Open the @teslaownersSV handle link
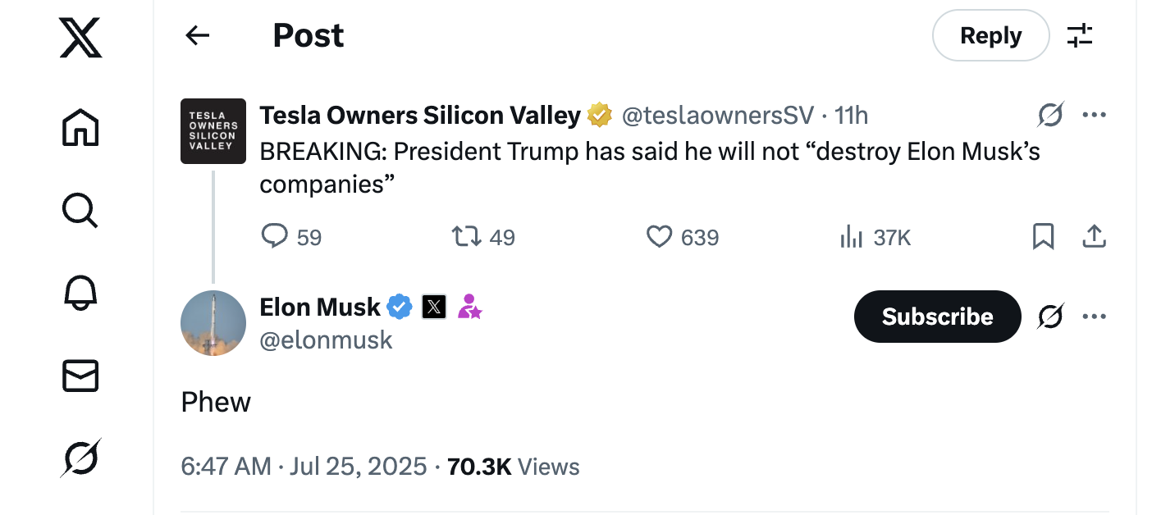1152x515 pixels. tap(718, 116)
